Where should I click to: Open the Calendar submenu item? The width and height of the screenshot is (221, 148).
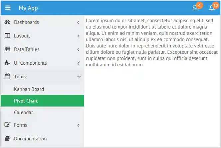click(24, 112)
